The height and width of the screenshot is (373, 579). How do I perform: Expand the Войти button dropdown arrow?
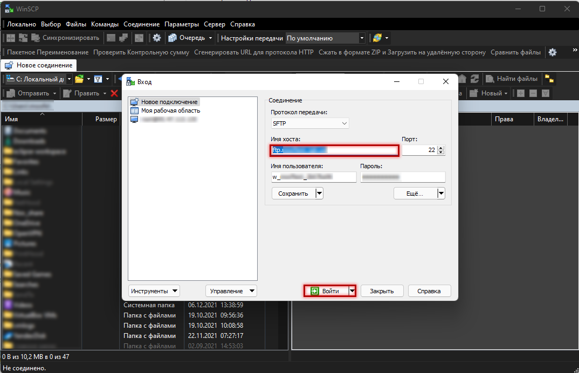click(x=352, y=291)
